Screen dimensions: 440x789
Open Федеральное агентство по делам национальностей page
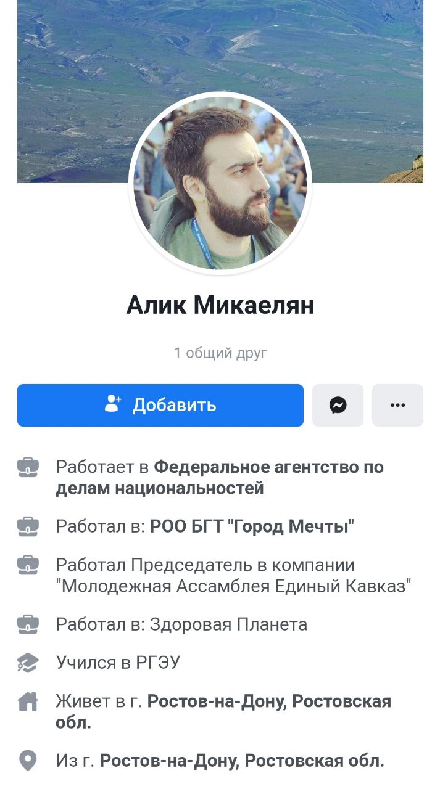tap(220, 478)
